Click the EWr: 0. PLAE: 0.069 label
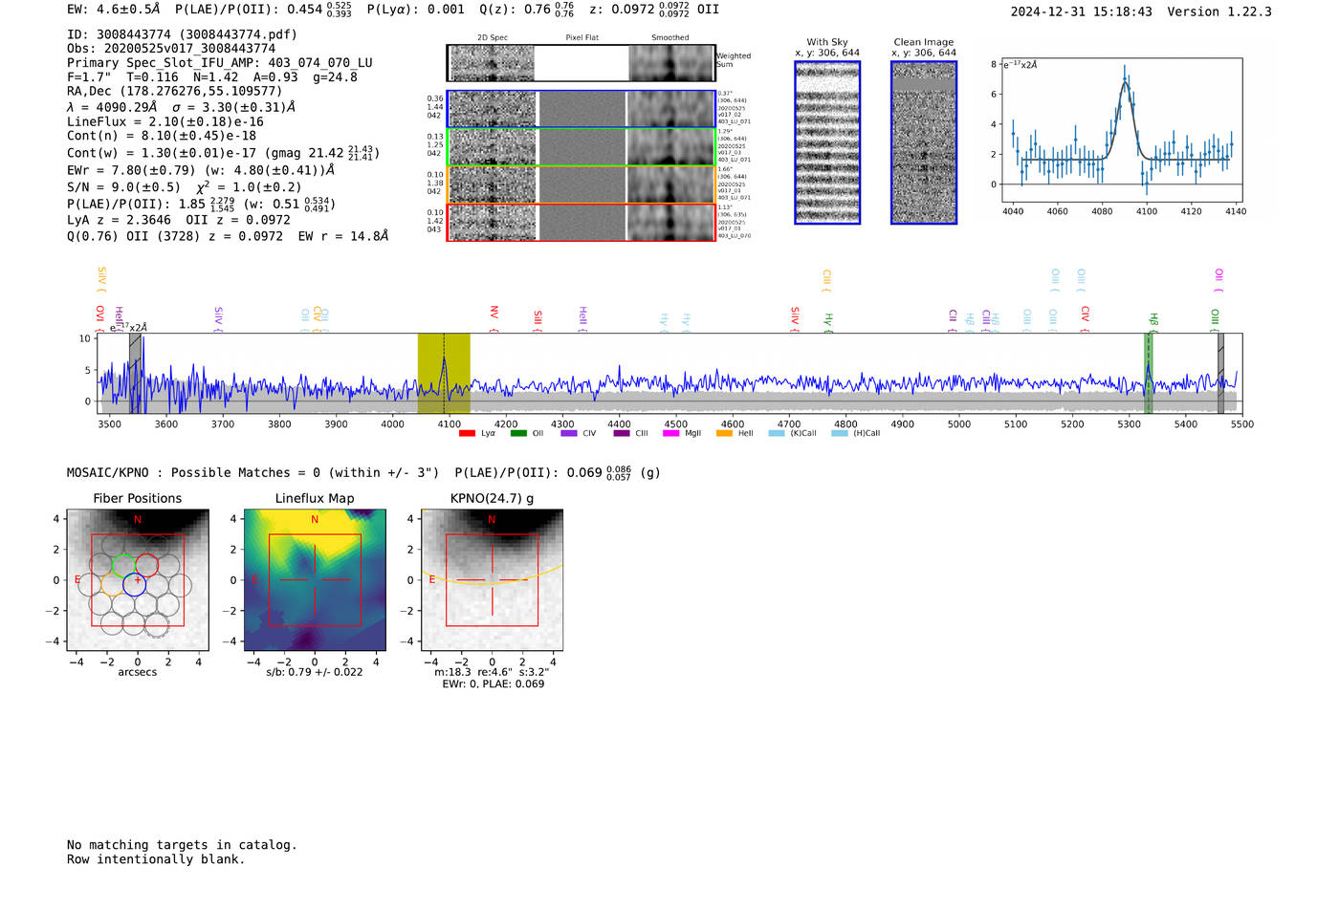The width and height of the screenshot is (1339, 911). click(x=494, y=683)
